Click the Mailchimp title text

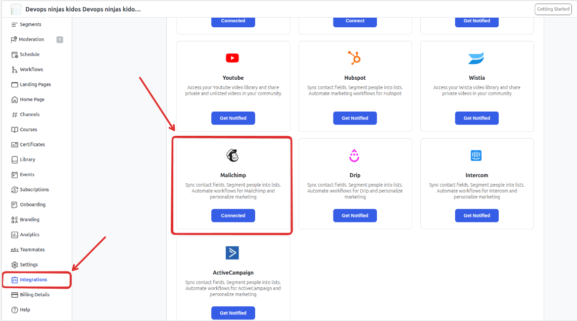(233, 176)
